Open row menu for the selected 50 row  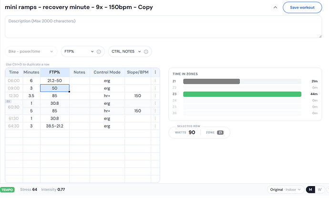(155, 88)
